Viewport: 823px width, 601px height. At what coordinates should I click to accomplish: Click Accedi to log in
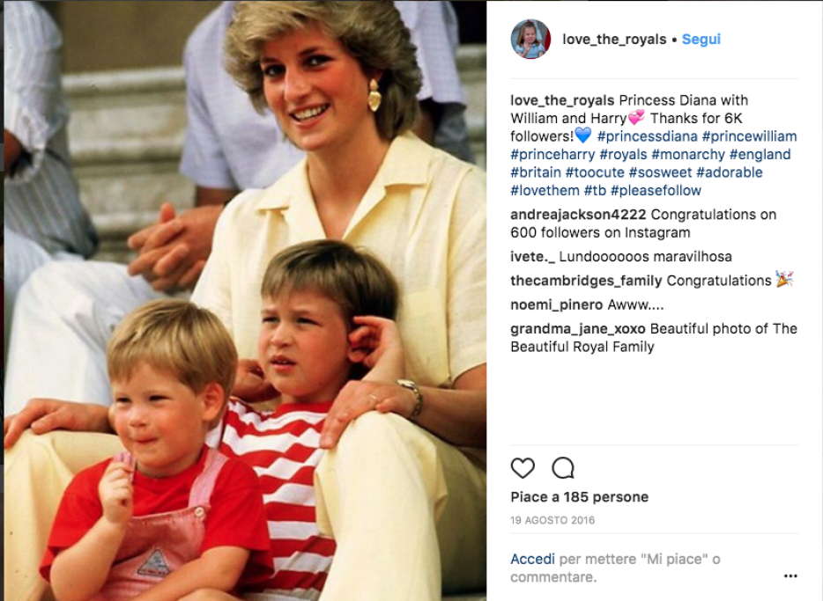tap(533, 559)
